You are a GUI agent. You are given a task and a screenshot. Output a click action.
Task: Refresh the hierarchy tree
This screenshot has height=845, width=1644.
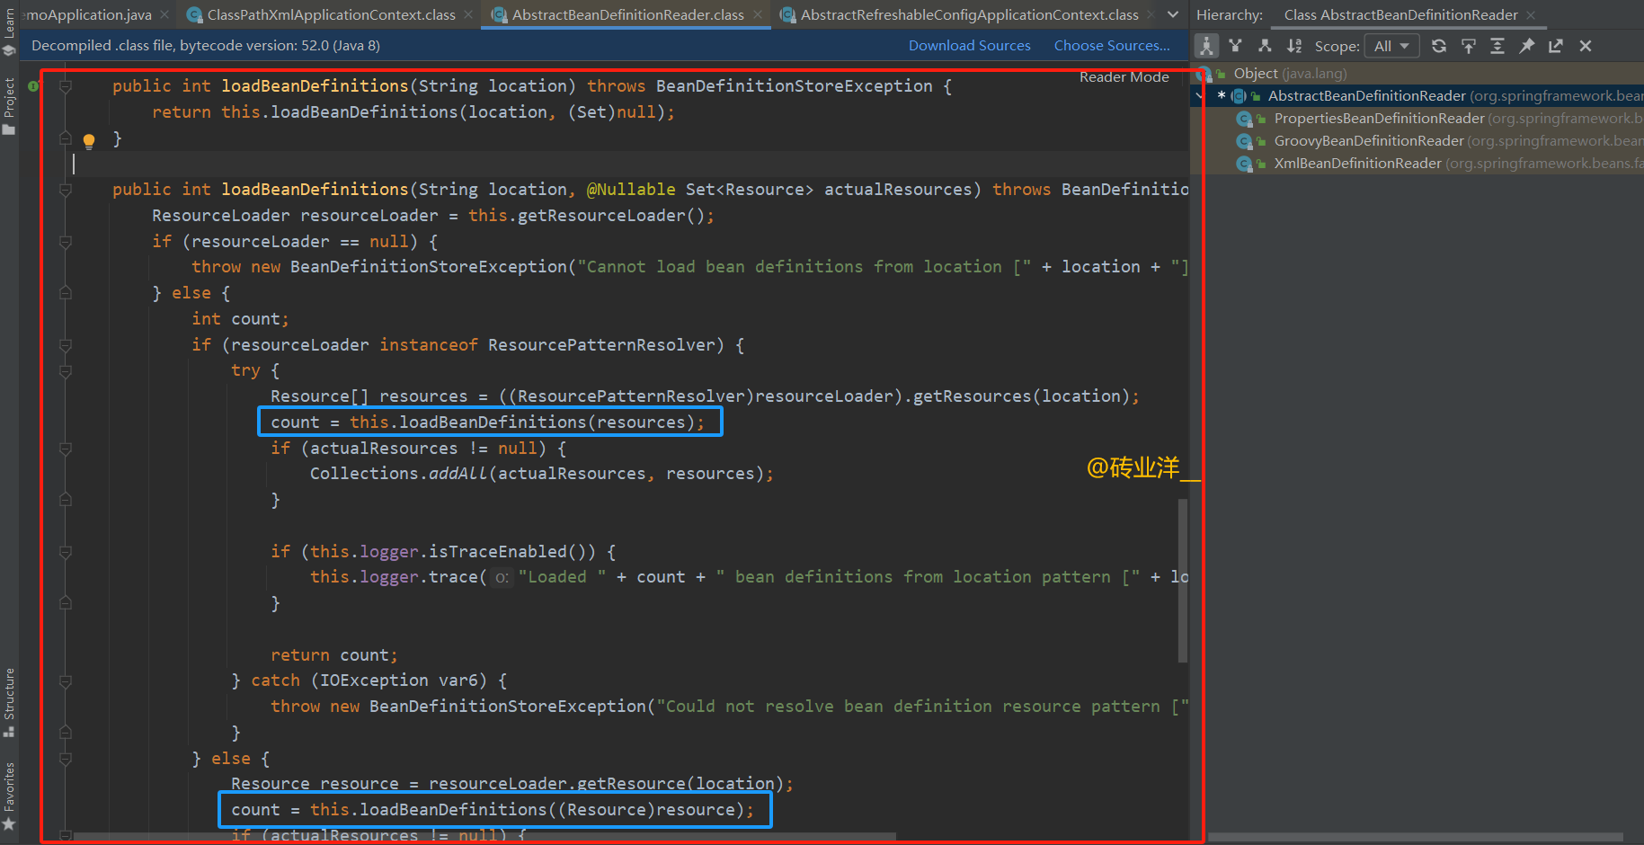(x=1439, y=46)
